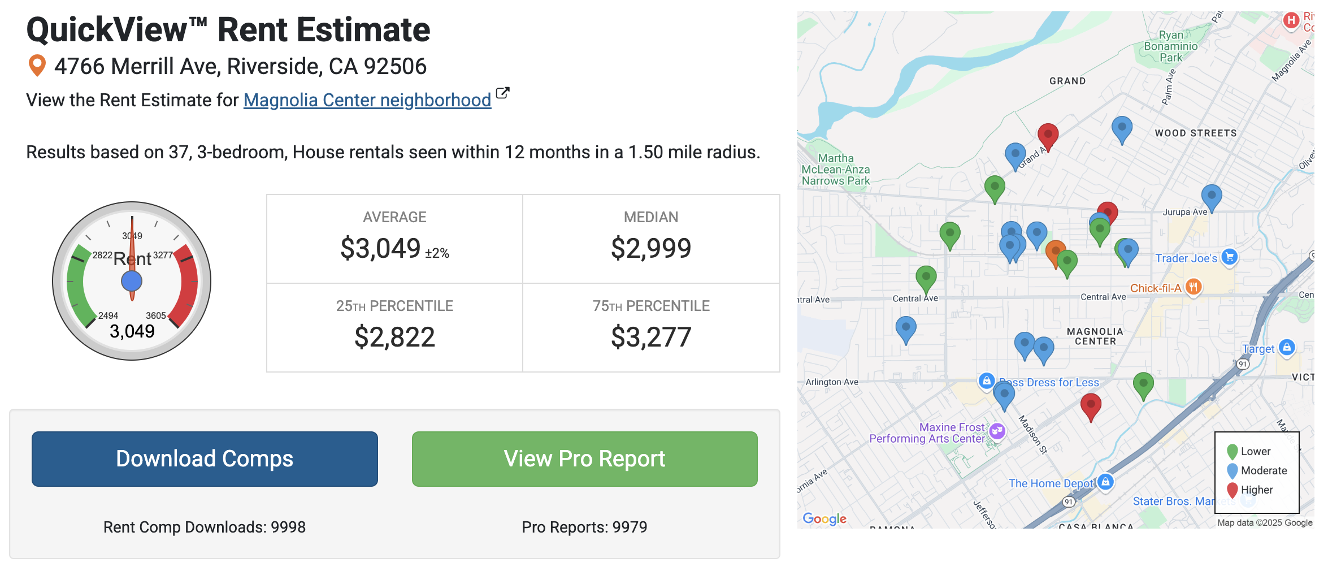
Task: Click the blue pin near Jurupa Ave label
Action: tap(1211, 197)
